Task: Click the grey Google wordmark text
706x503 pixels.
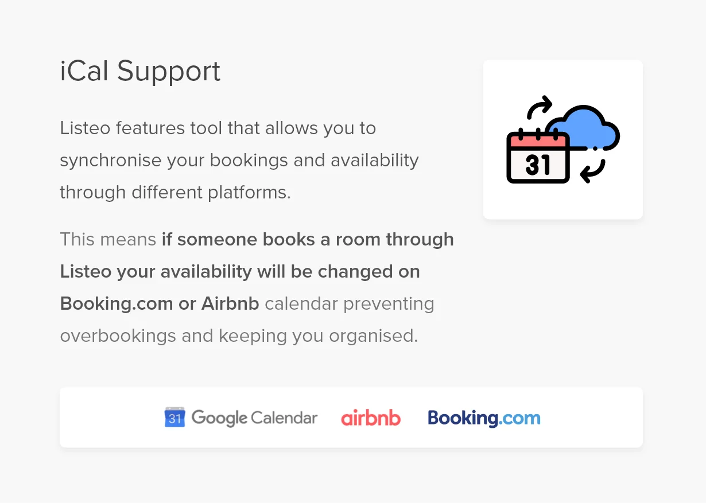Action: [219, 418]
